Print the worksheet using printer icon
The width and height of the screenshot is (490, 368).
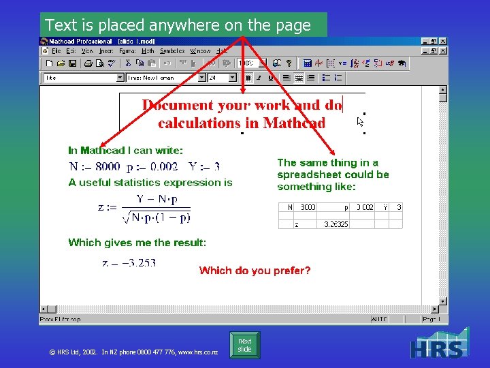[88, 63]
